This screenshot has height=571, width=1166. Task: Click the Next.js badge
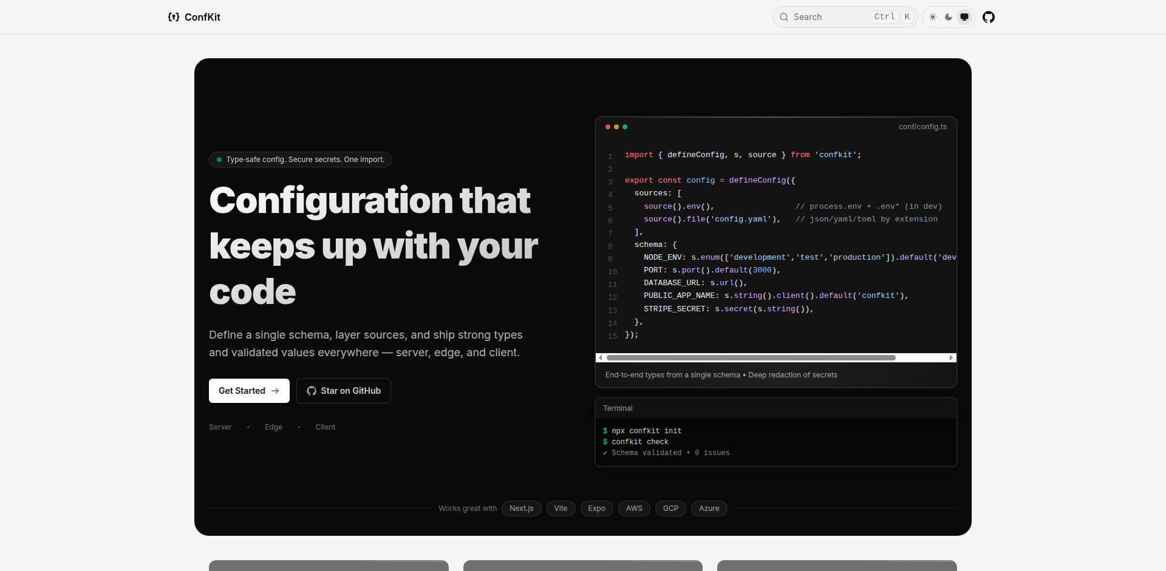(x=522, y=508)
